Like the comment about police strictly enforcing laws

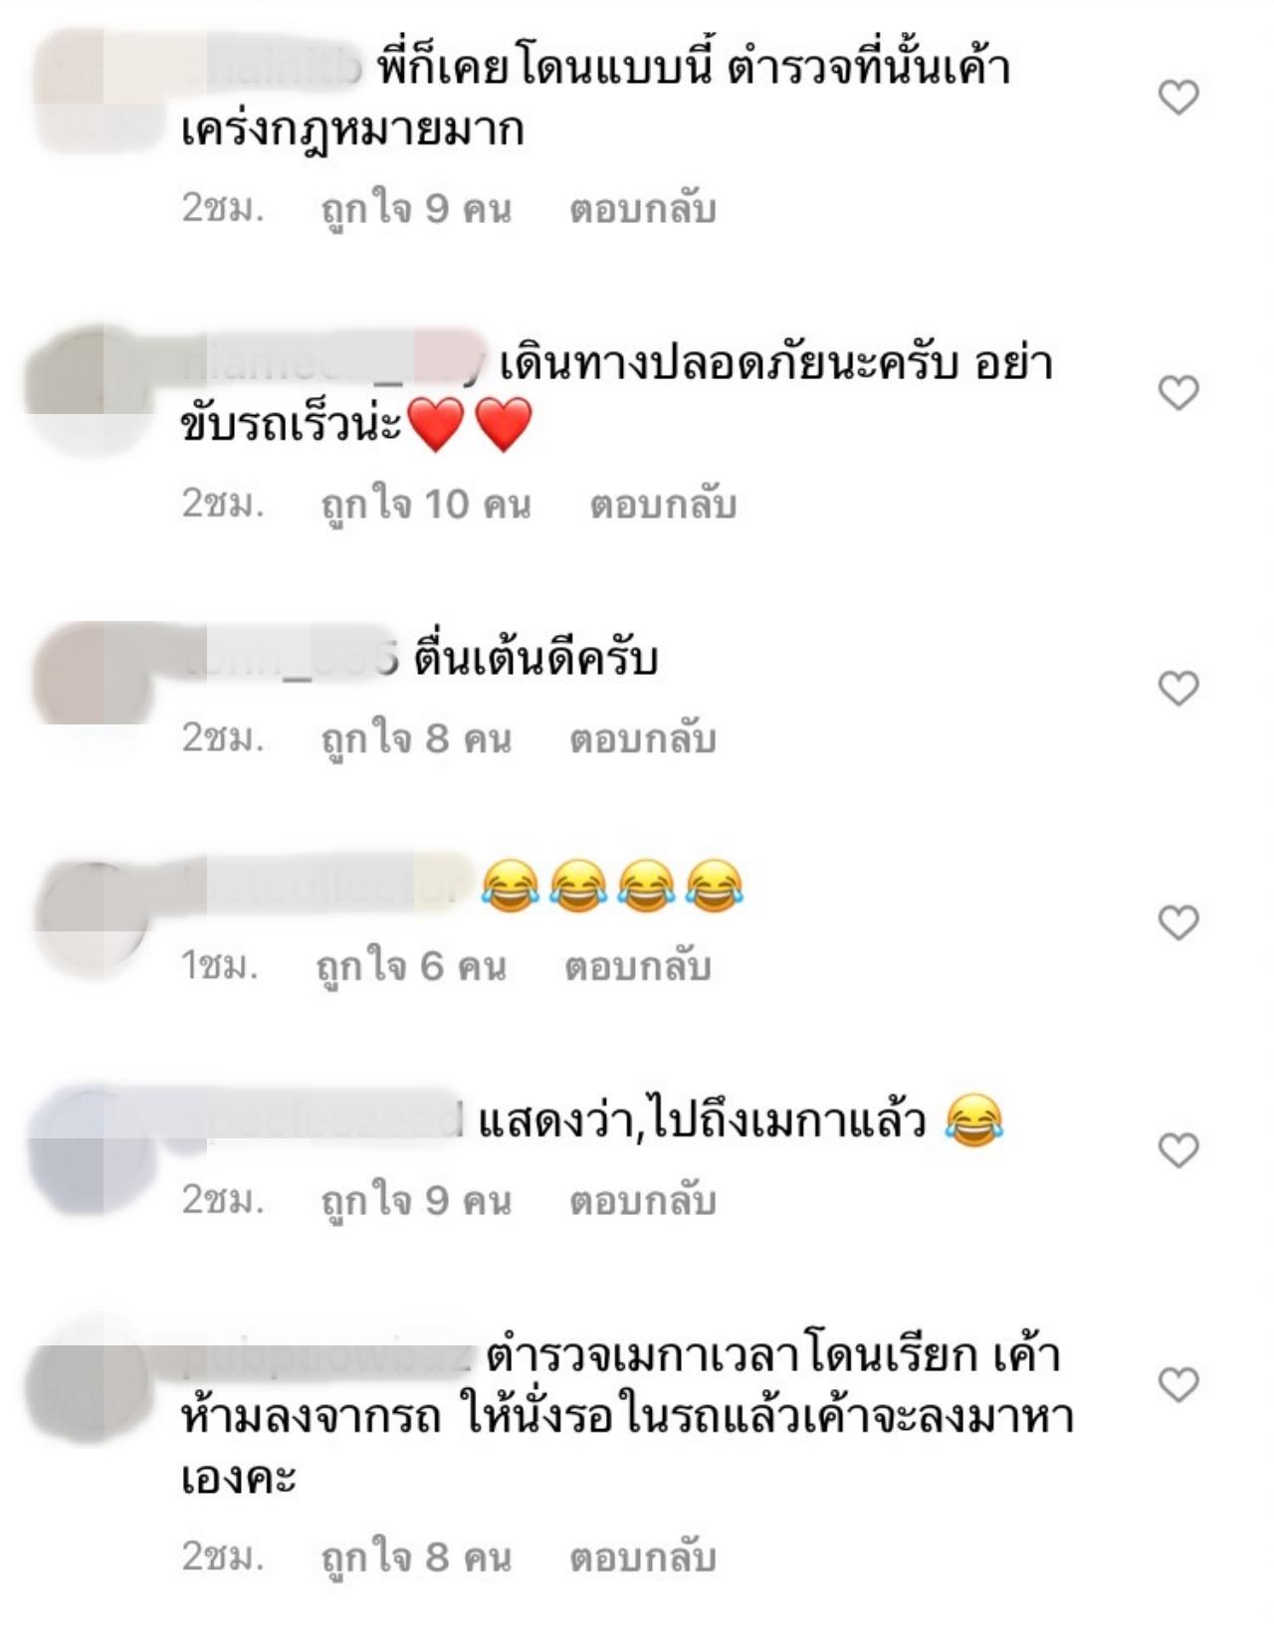pos(1178,98)
